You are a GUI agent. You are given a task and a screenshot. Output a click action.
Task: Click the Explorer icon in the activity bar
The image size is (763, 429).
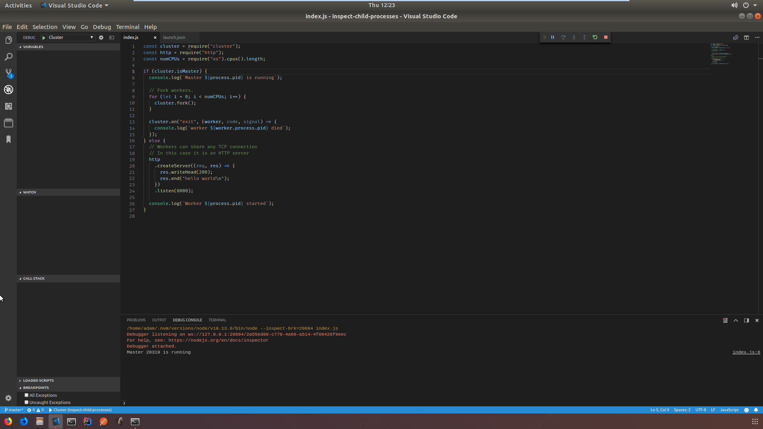tap(8, 40)
